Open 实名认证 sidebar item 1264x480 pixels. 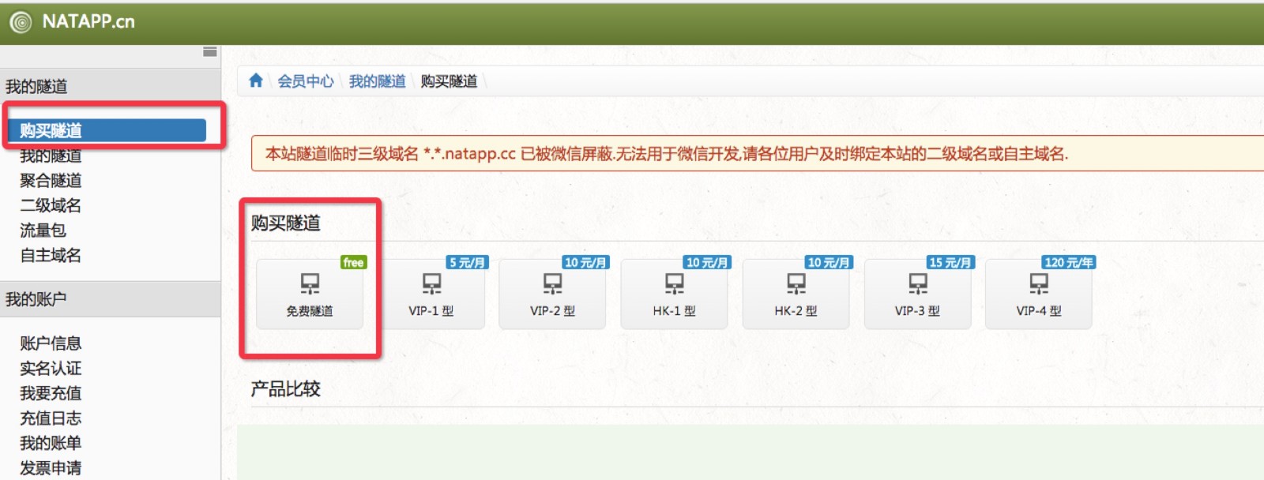pyautogui.click(x=51, y=369)
